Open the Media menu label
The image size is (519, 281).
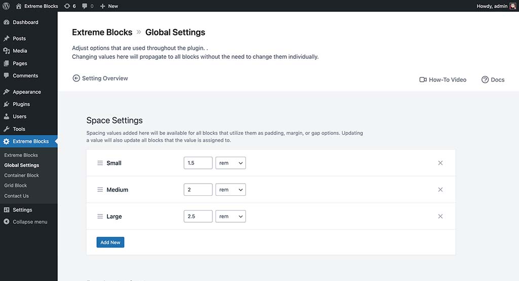pos(20,51)
